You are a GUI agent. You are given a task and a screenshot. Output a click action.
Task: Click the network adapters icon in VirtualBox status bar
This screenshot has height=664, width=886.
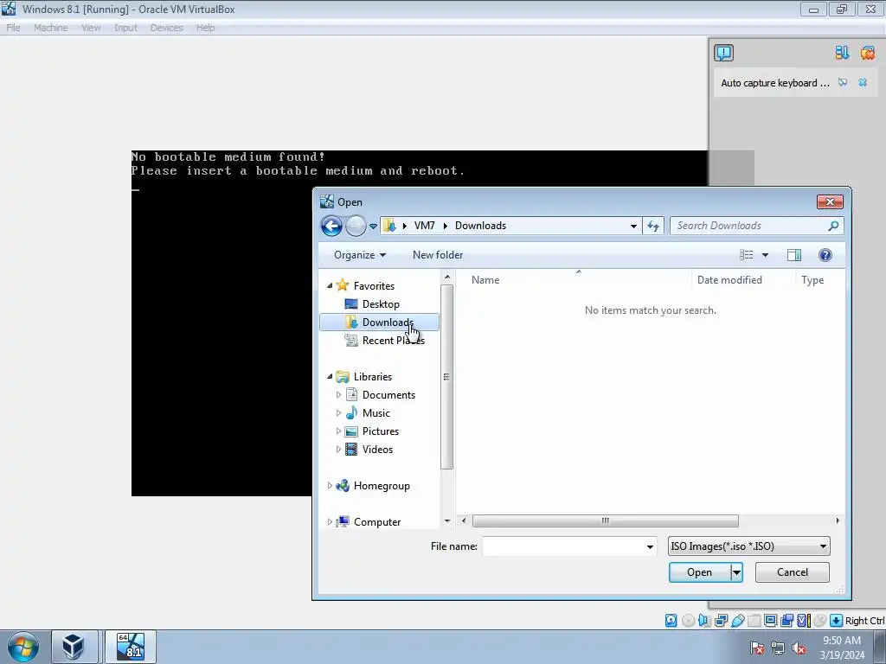point(721,621)
